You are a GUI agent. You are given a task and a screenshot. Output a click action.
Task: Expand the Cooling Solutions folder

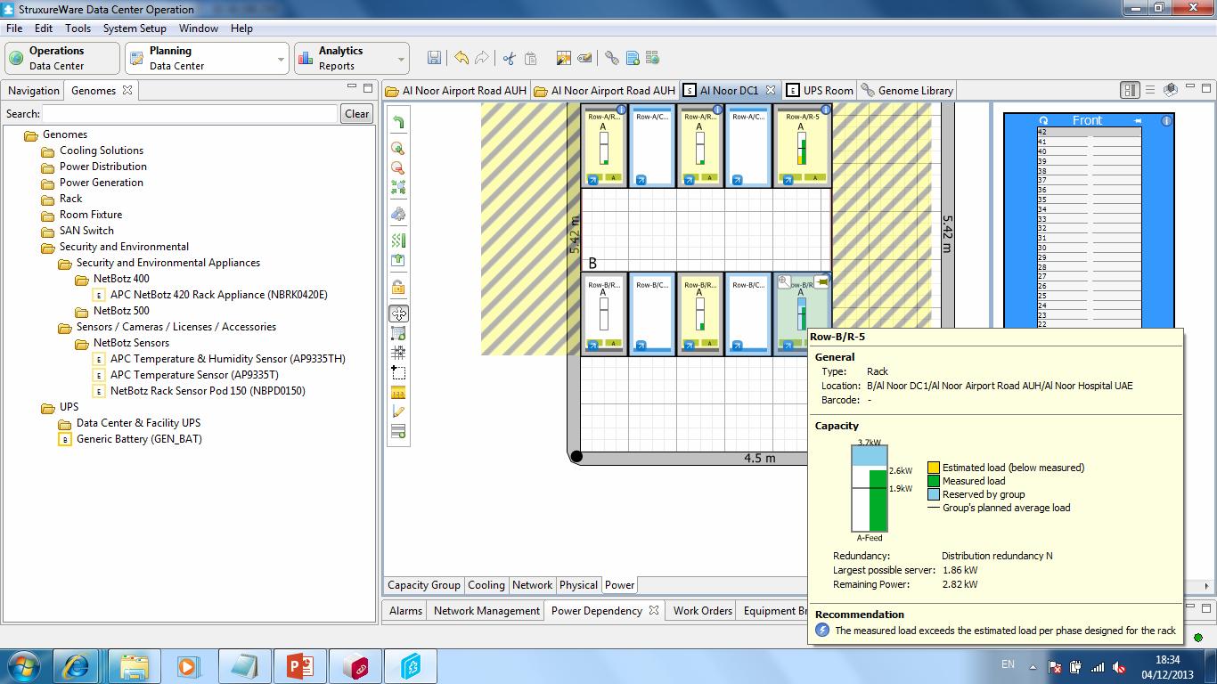(x=48, y=151)
